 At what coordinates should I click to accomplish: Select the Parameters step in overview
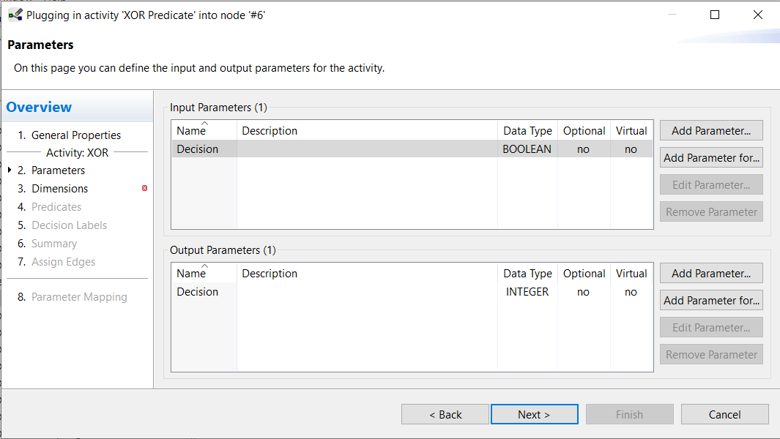click(58, 170)
